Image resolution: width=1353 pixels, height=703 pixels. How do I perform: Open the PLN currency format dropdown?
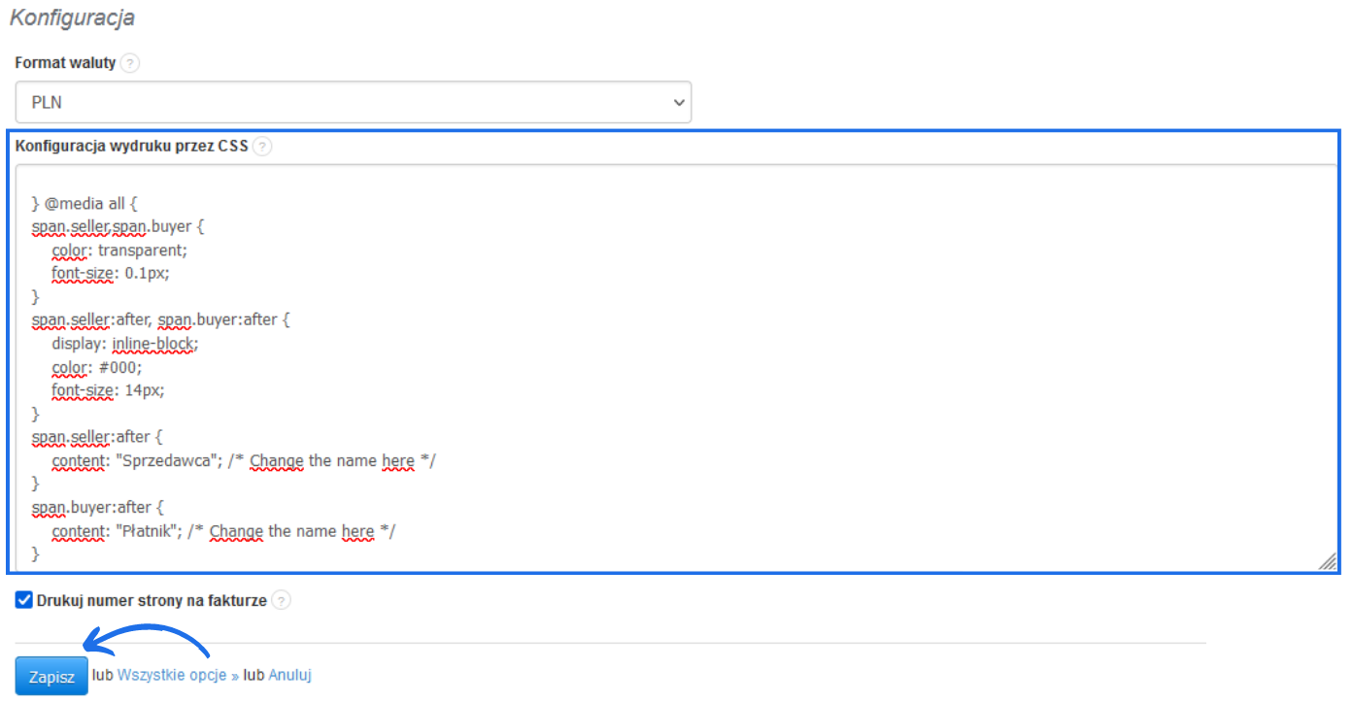click(354, 102)
